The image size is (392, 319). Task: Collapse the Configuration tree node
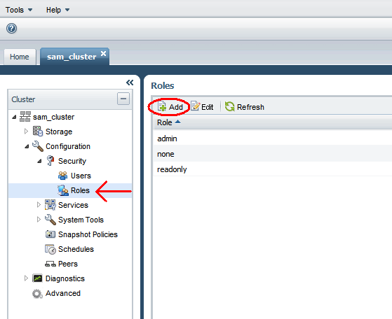click(27, 146)
